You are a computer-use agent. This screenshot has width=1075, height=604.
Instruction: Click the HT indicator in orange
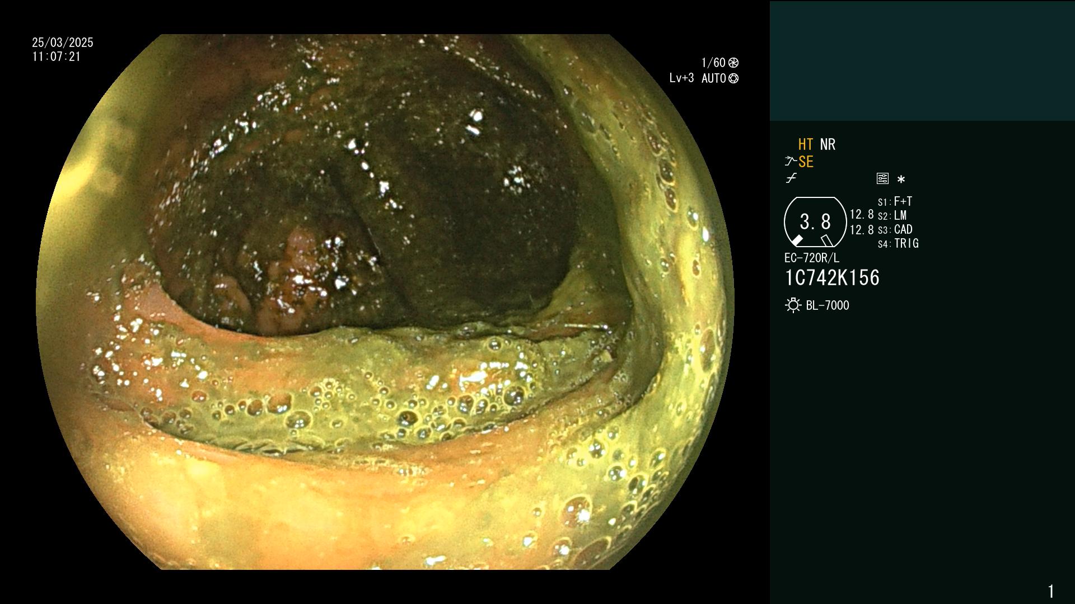coord(805,144)
